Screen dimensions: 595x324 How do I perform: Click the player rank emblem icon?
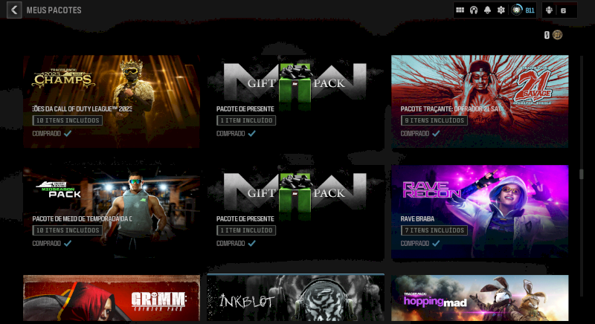(516, 10)
